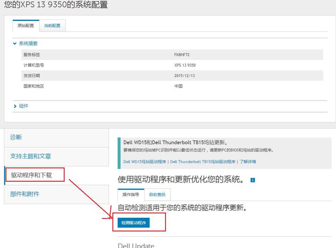This screenshot has height=248, width=336.
Task: Click the Dell WD15和Dell Thunderbolt TB15坞站更新 title
Action: point(175,142)
